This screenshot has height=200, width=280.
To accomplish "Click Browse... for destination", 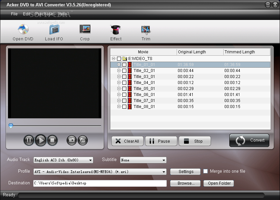I will (x=185, y=183).
